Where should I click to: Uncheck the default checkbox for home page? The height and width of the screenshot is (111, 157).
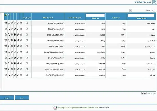[x=27, y=23]
